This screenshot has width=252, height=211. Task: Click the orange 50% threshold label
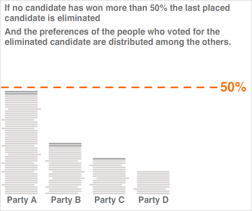coord(233,87)
